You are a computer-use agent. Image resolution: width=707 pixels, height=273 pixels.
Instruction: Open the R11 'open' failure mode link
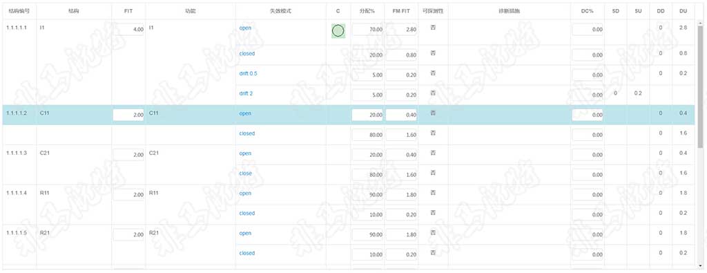point(245,193)
